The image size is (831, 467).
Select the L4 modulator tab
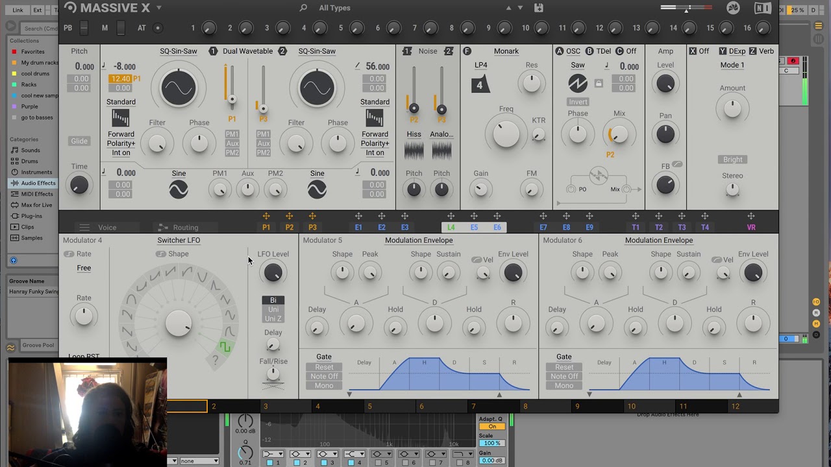tap(451, 228)
